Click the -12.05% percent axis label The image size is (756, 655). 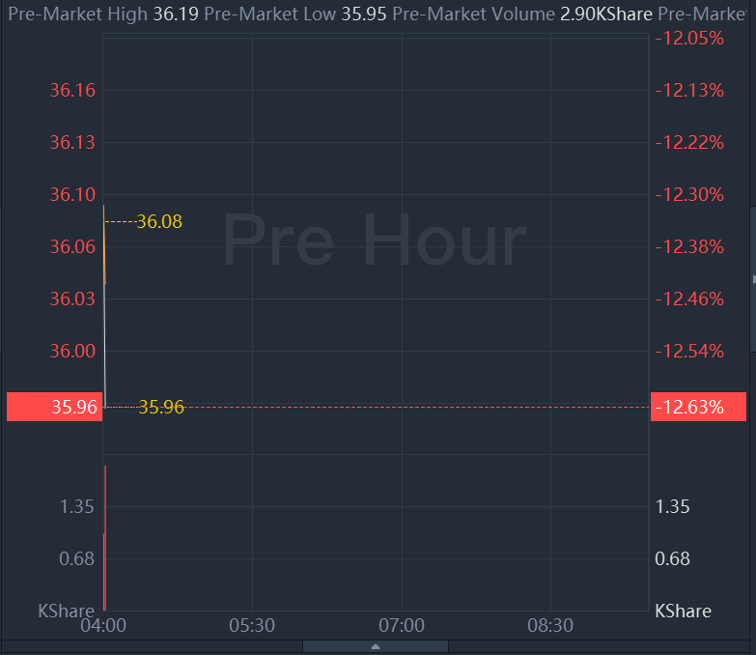pos(689,39)
